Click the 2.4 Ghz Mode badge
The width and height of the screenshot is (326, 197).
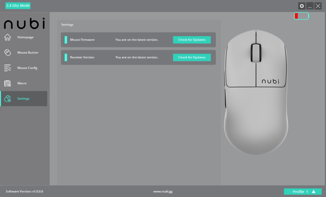[18, 6]
